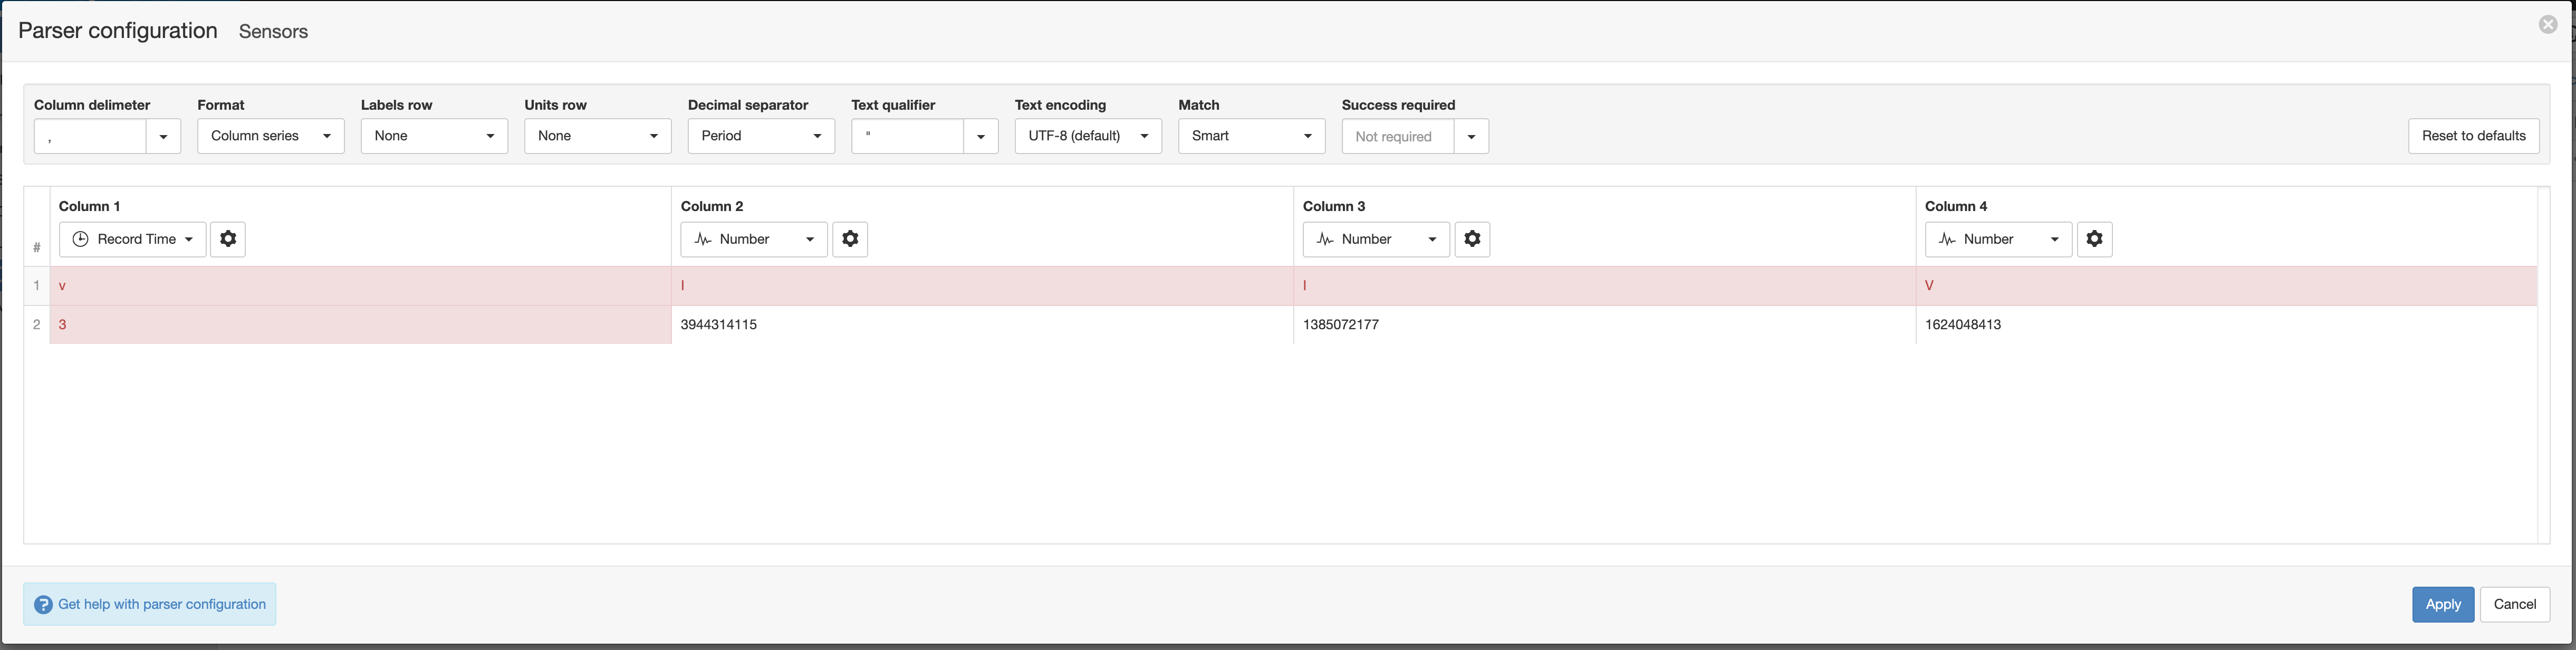
Task: Open Column 2 settings gear
Action: click(x=850, y=239)
